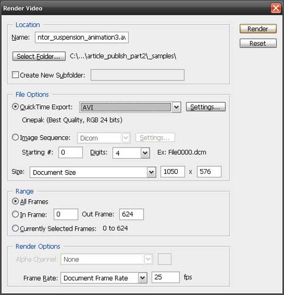The height and width of the screenshot is (295, 284).
Task: Open the Digits dropdown arrow
Action: click(145, 153)
